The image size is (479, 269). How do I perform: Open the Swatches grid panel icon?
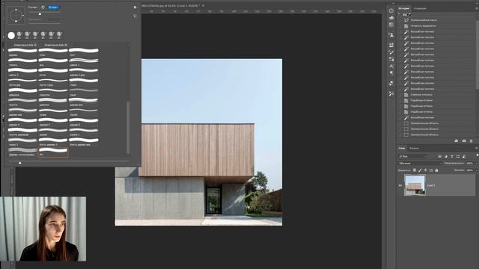tap(391, 25)
